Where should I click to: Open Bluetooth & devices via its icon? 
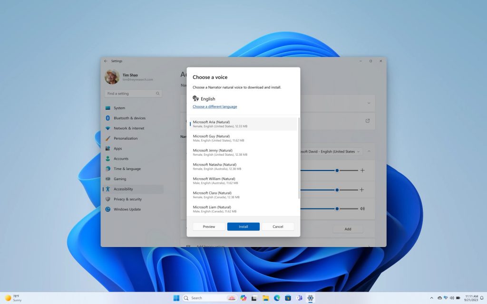coord(109,118)
